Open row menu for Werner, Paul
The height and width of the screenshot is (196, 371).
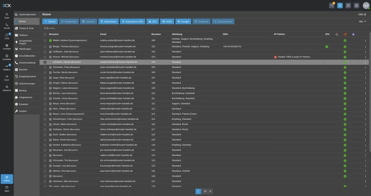click(365, 171)
